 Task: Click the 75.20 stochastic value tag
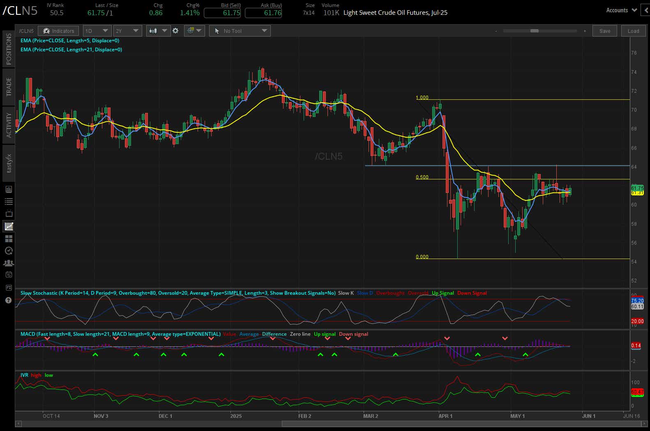[637, 301]
